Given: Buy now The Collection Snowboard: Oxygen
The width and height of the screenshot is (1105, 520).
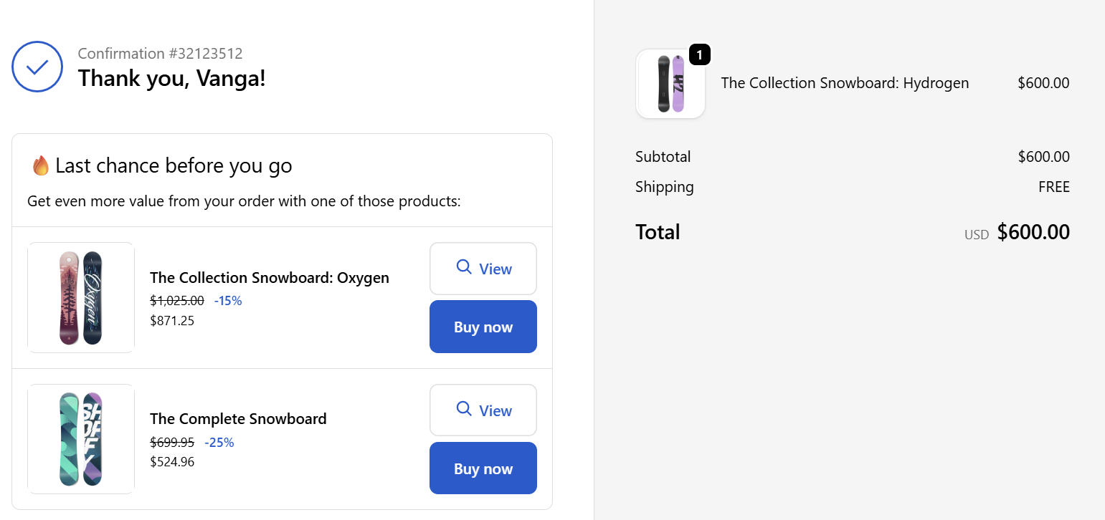Looking at the screenshot, I should (483, 327).
